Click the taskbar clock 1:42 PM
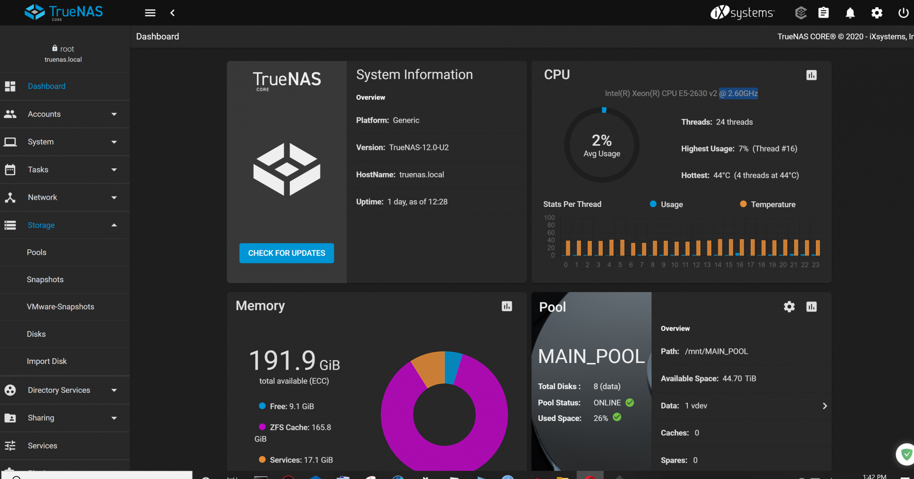The image size is (914, 479). (x=874, y=476)
